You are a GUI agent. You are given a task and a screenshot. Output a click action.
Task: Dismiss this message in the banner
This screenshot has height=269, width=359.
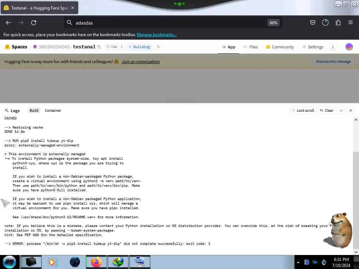tap(333, 62)
